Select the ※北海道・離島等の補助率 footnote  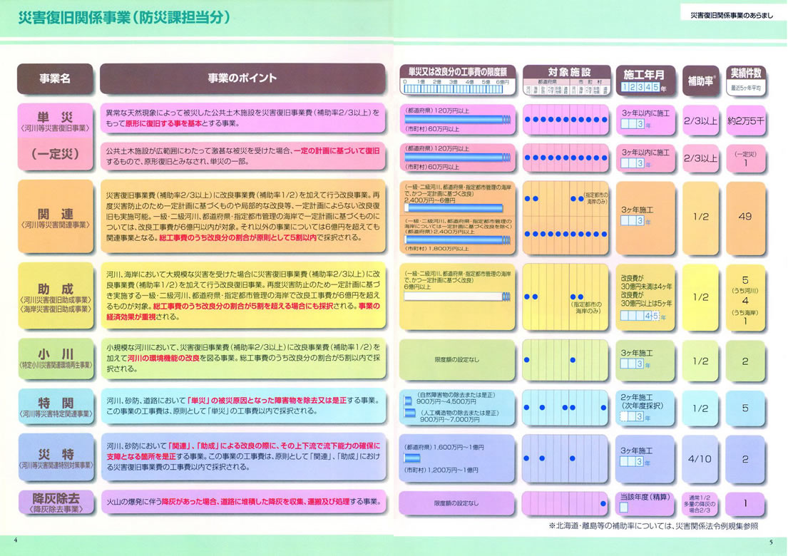pos(653,526)
